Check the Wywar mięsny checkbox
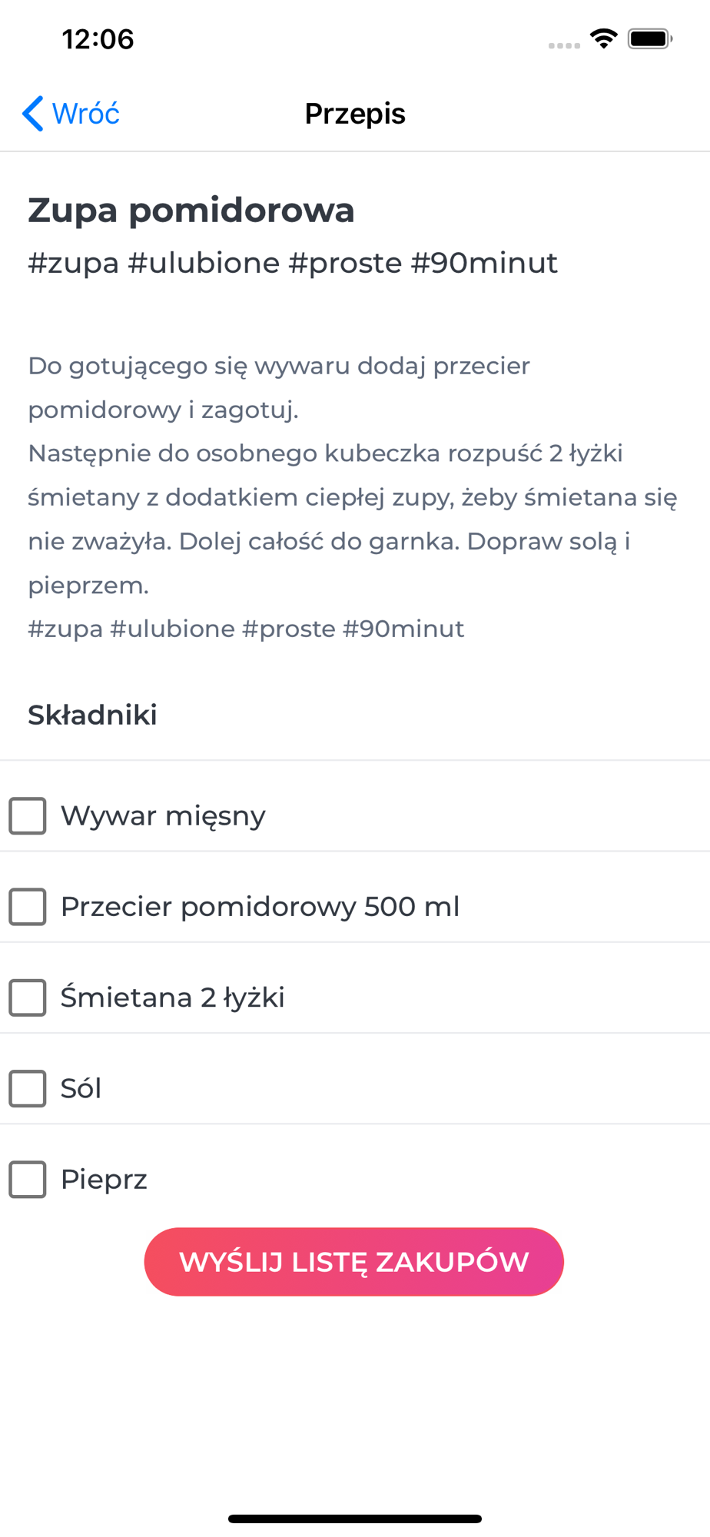 click(28, 815)
